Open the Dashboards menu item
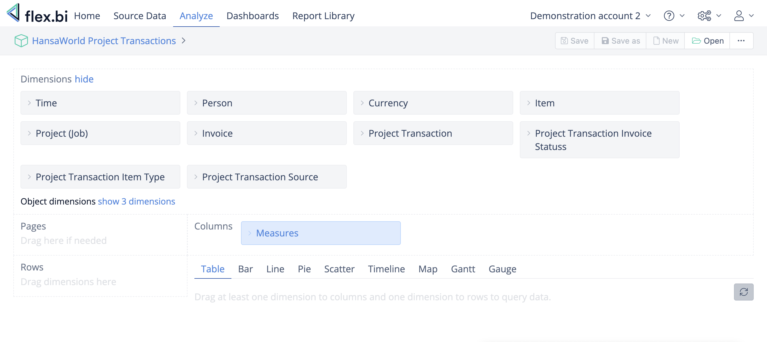This screenshot has height=342, width=767. click(x=252, y=16)
